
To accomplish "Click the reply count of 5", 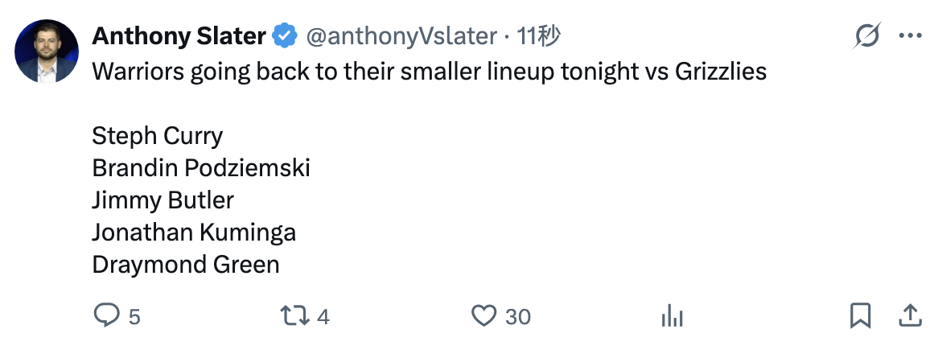I will coord(134,317).
